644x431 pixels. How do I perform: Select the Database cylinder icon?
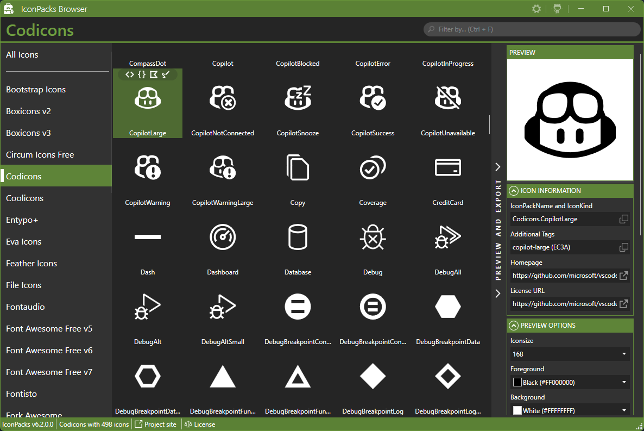pos(298,242)
